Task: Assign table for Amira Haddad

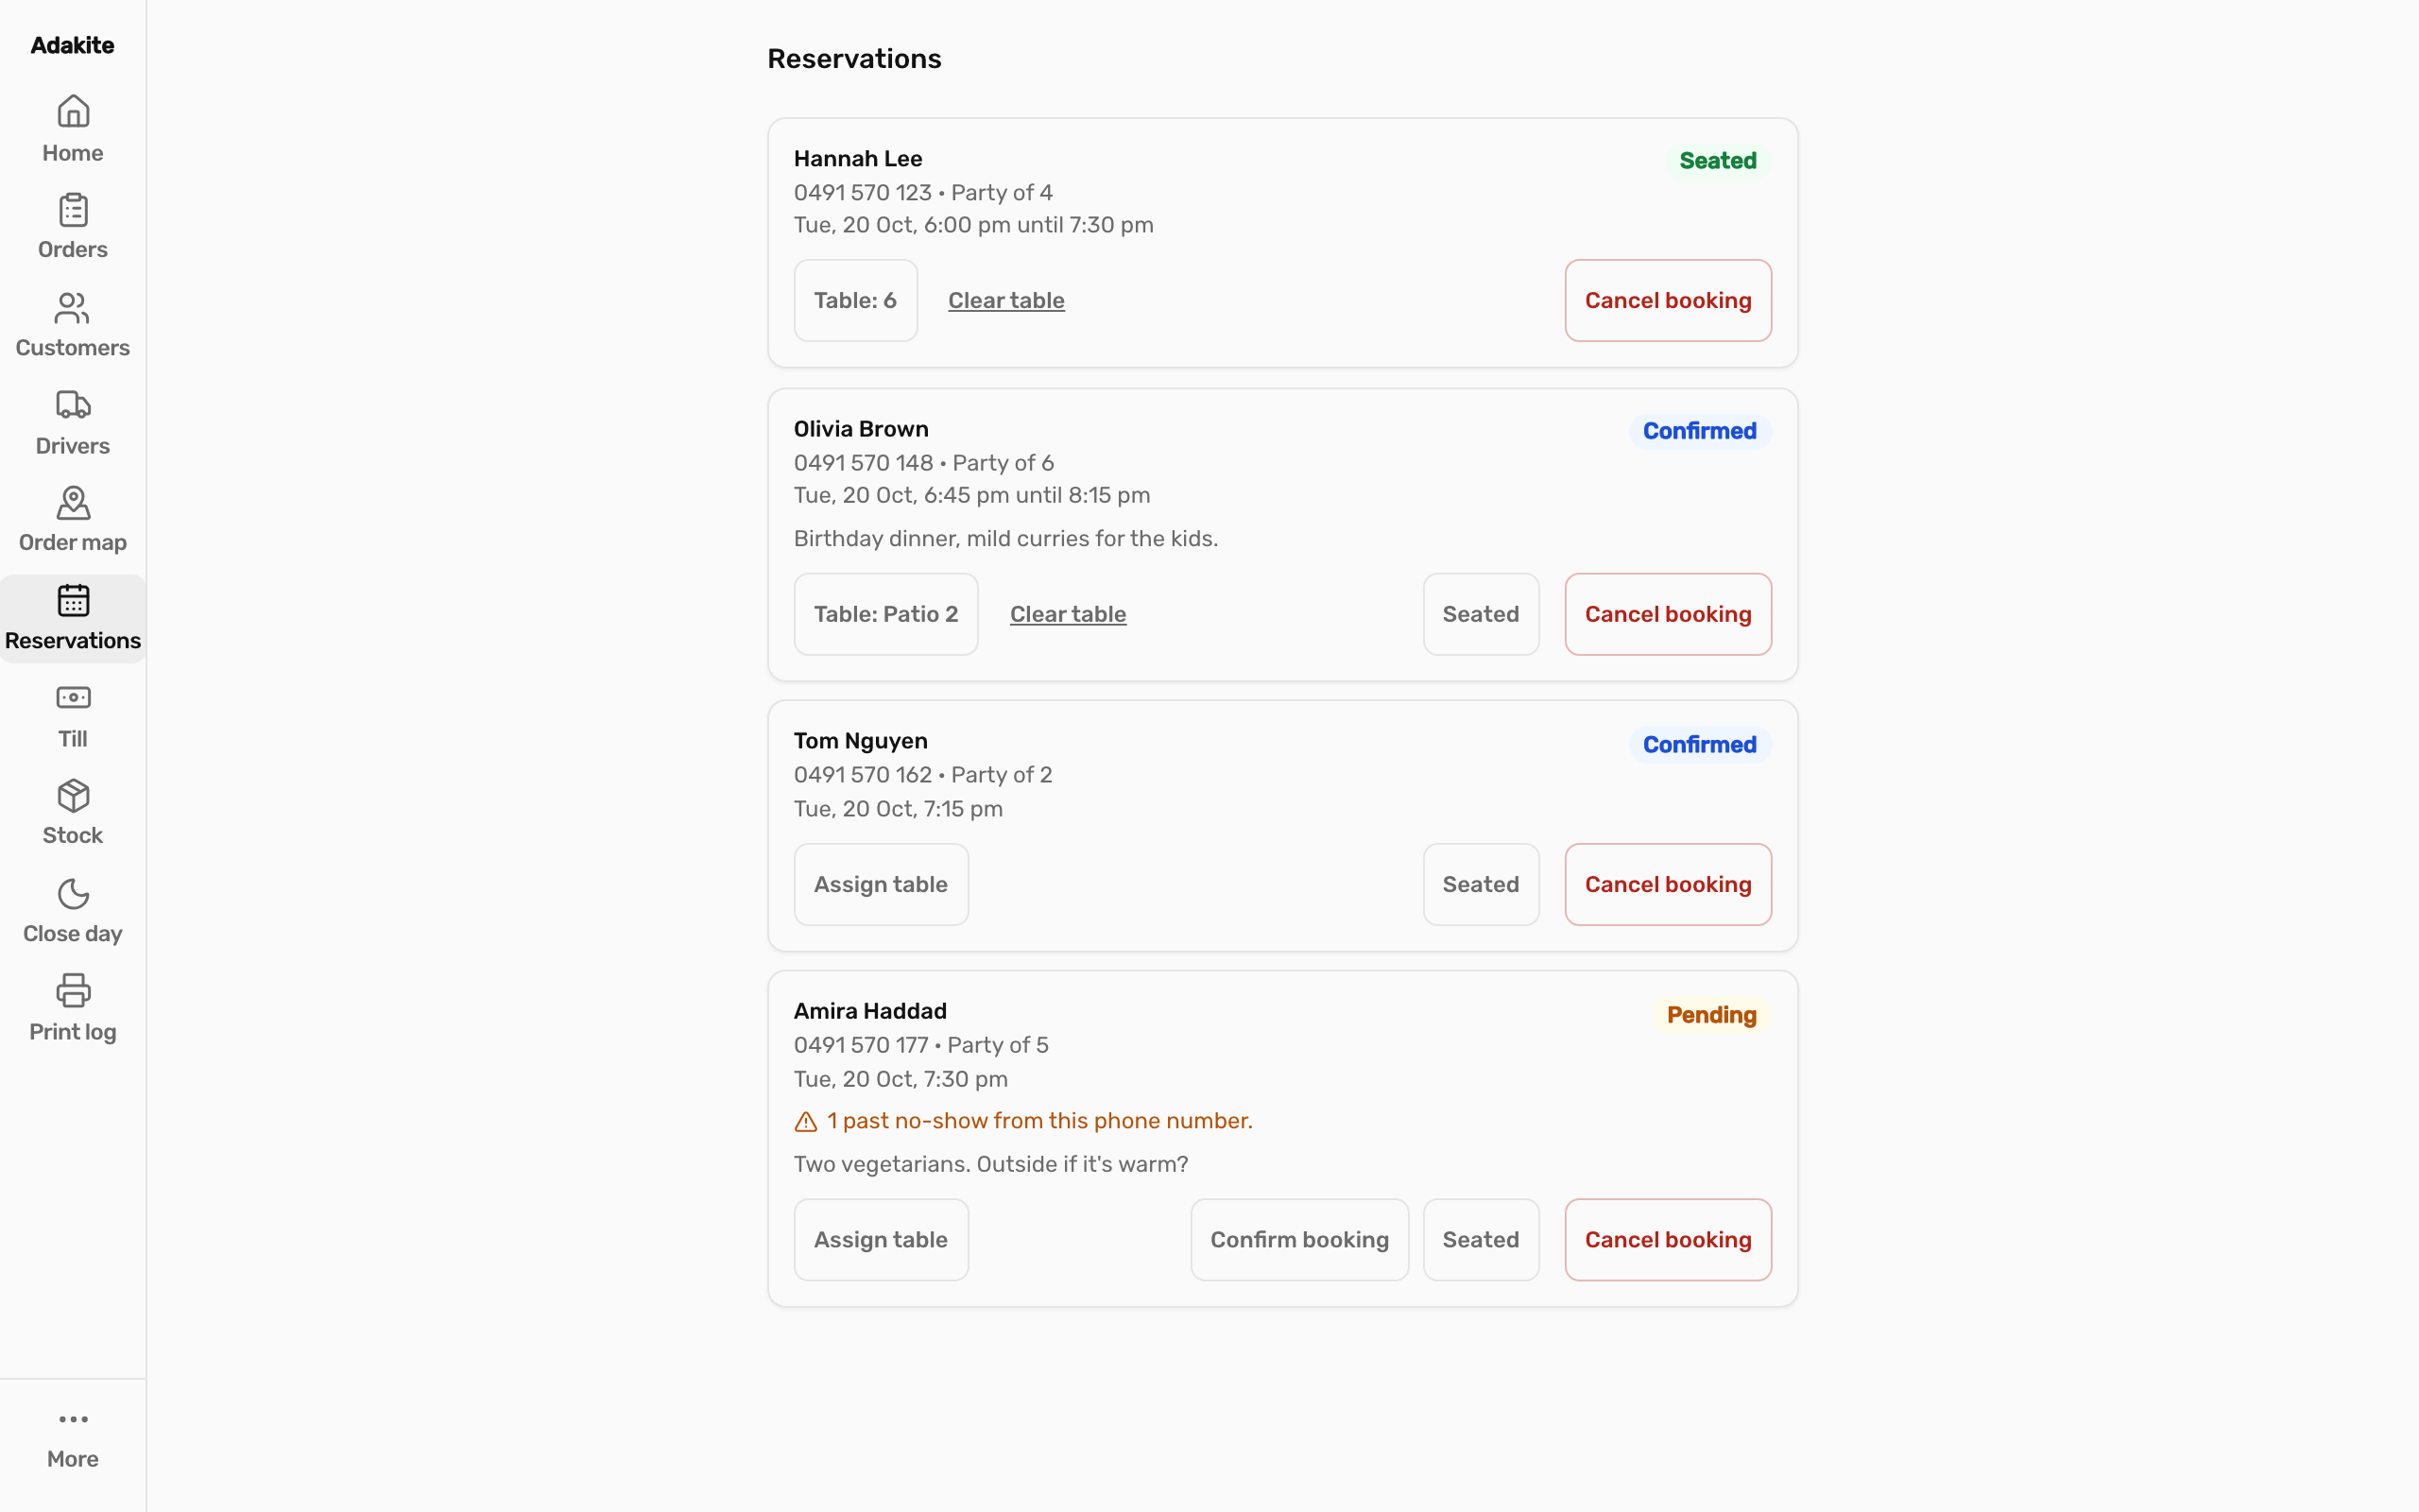Action: pos(881,1240)
